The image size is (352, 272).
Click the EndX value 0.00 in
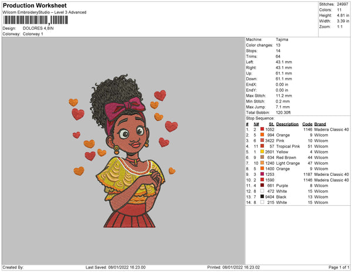[282, 84]
